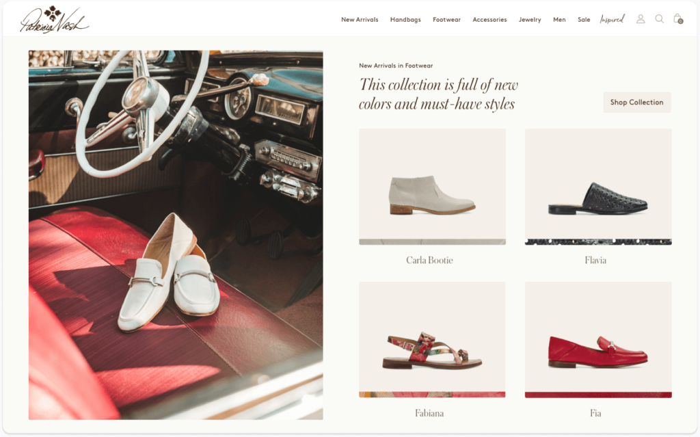Go to Accessories menu item
Viewport: 700px width, 437px height.
pyautogui.click(x=489, y=20)
